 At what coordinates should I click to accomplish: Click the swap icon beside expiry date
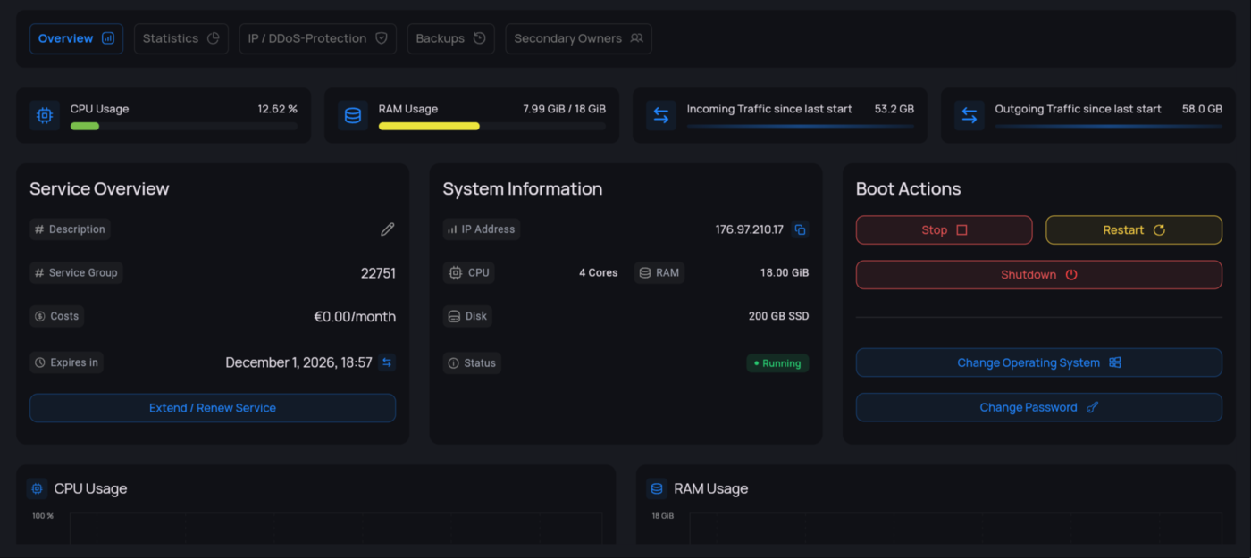point(387,362)
